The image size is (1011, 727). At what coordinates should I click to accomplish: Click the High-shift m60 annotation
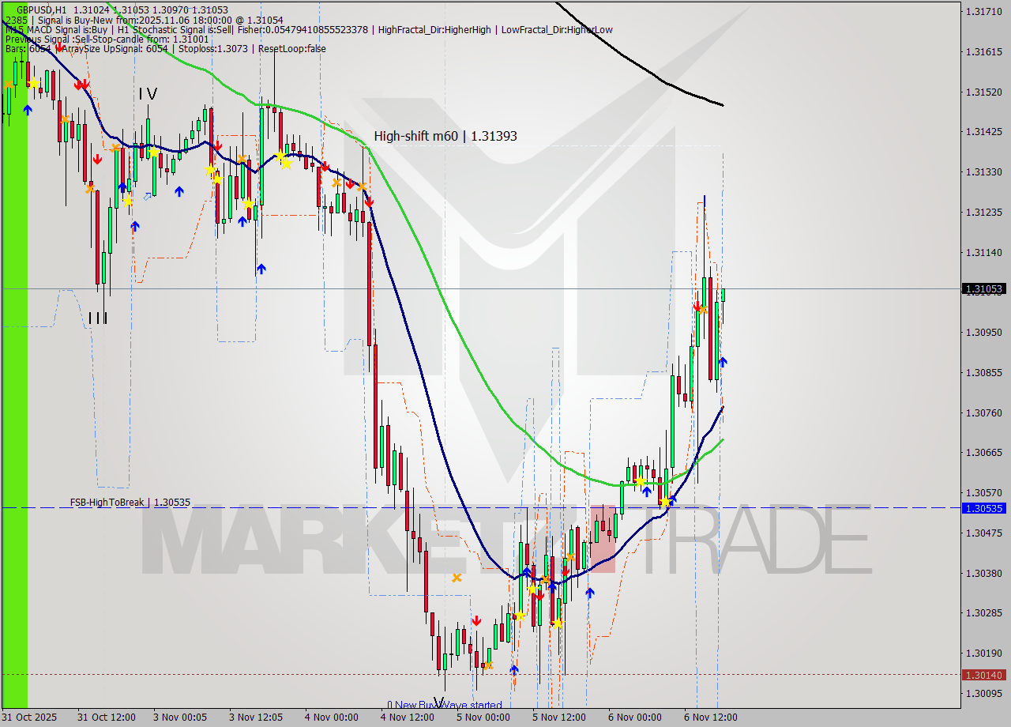pyautogui.click(x=445, y=136)
